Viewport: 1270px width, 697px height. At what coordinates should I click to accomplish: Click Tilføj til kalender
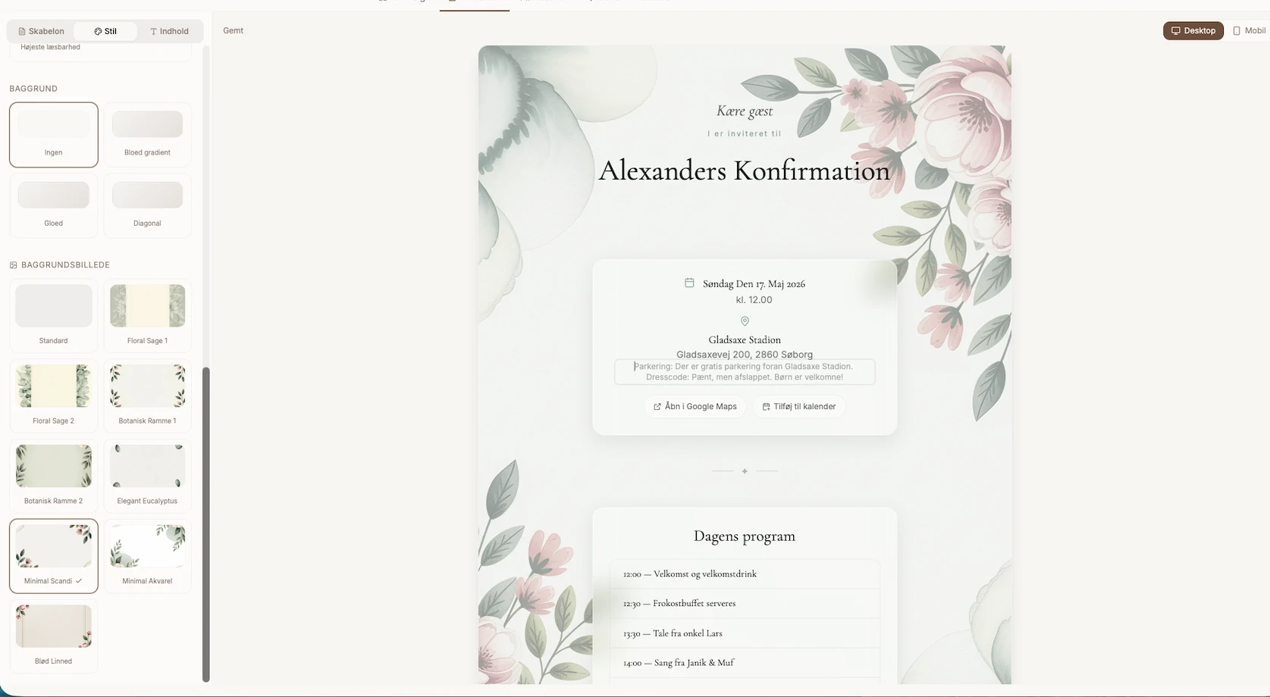[798, 407]
